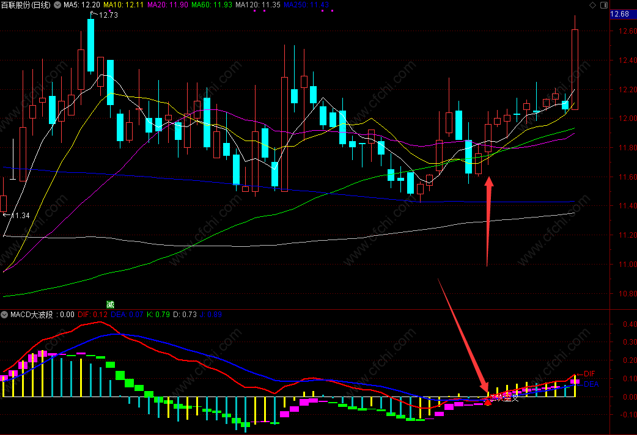This screenshot has width=637, height=435.
Task: Click the 10.80 price axis value
Action: tap(628, 294)
